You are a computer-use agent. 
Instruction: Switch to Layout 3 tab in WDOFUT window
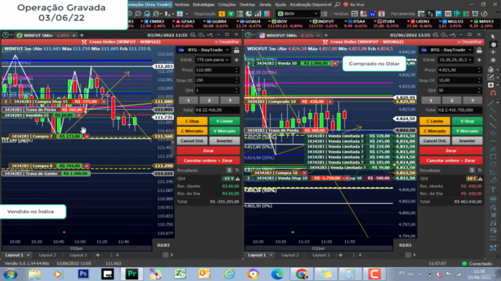(x=321, y=255)
